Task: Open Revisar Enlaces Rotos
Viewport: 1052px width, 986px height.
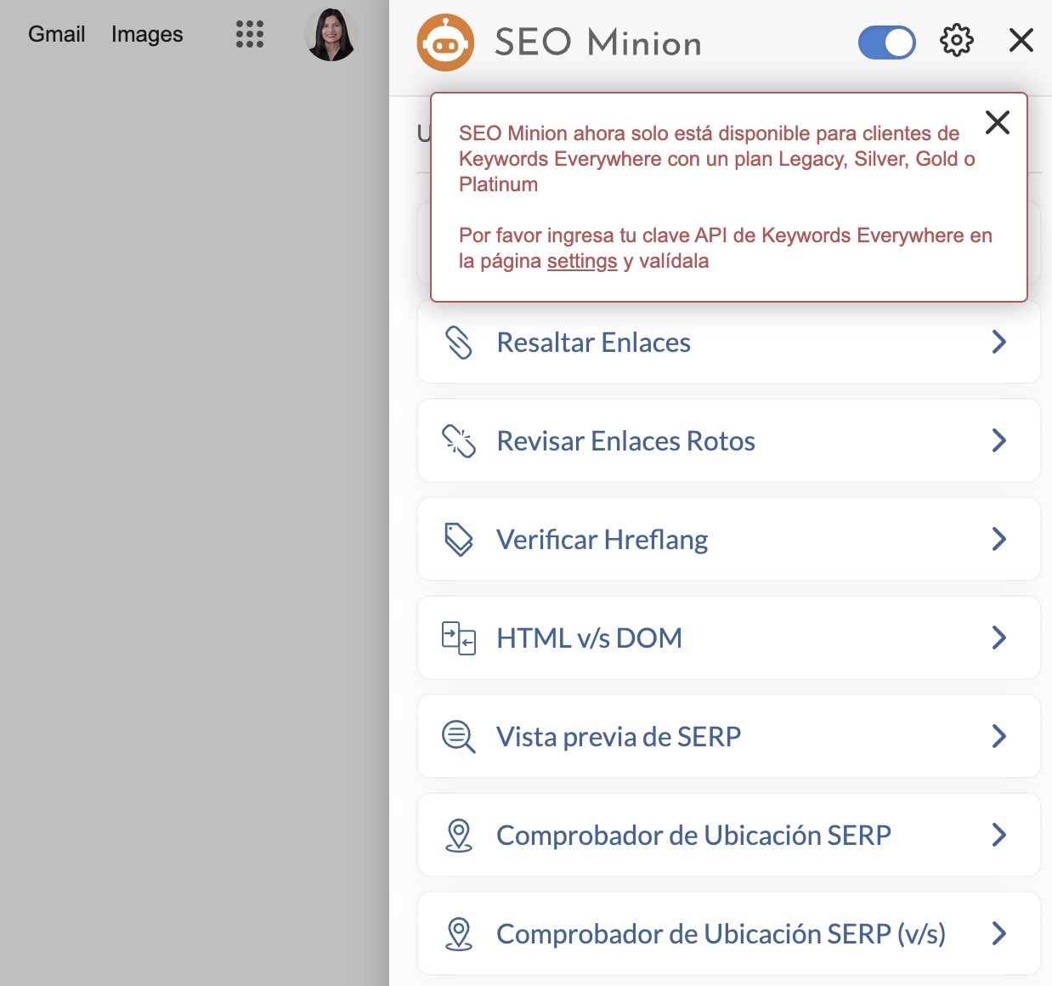Action: pos(728,440)
